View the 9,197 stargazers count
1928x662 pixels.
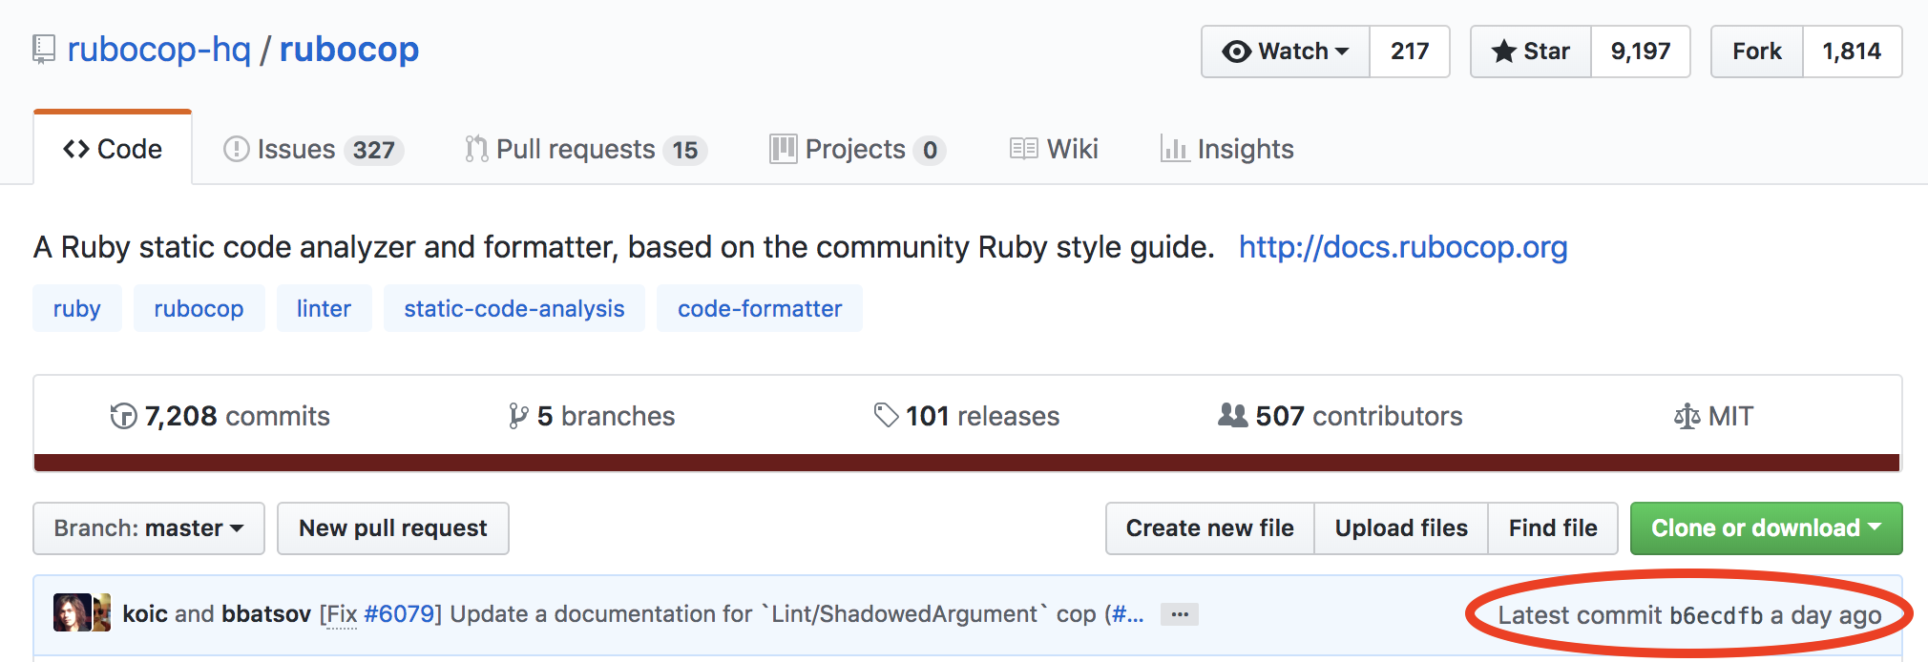tap(1641, 52)
